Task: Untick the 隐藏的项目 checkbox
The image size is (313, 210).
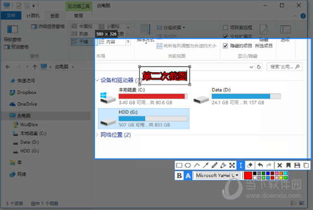Action: coord(225,46)
